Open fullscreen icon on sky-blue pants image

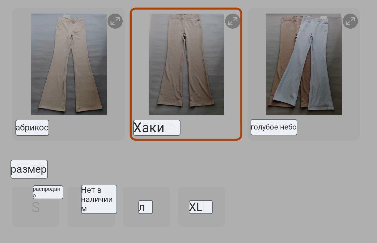(x=350, y=21)
